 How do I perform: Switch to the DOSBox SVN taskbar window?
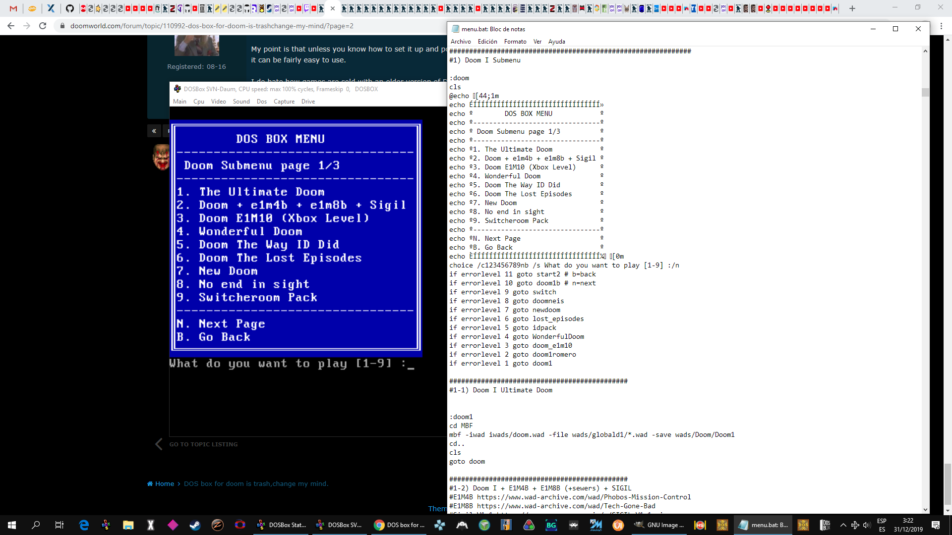[340, 525]
